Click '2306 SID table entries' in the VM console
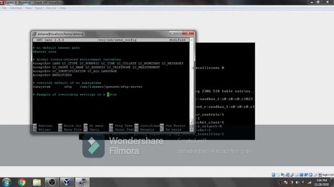 [226, 91]
